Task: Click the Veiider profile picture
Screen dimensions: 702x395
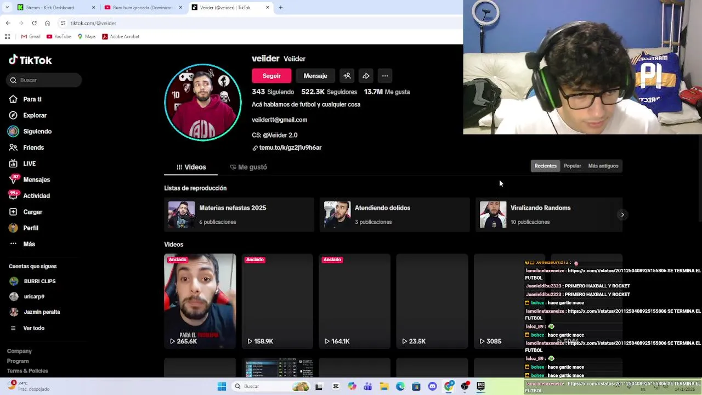Action: click(x=203, y=103)
